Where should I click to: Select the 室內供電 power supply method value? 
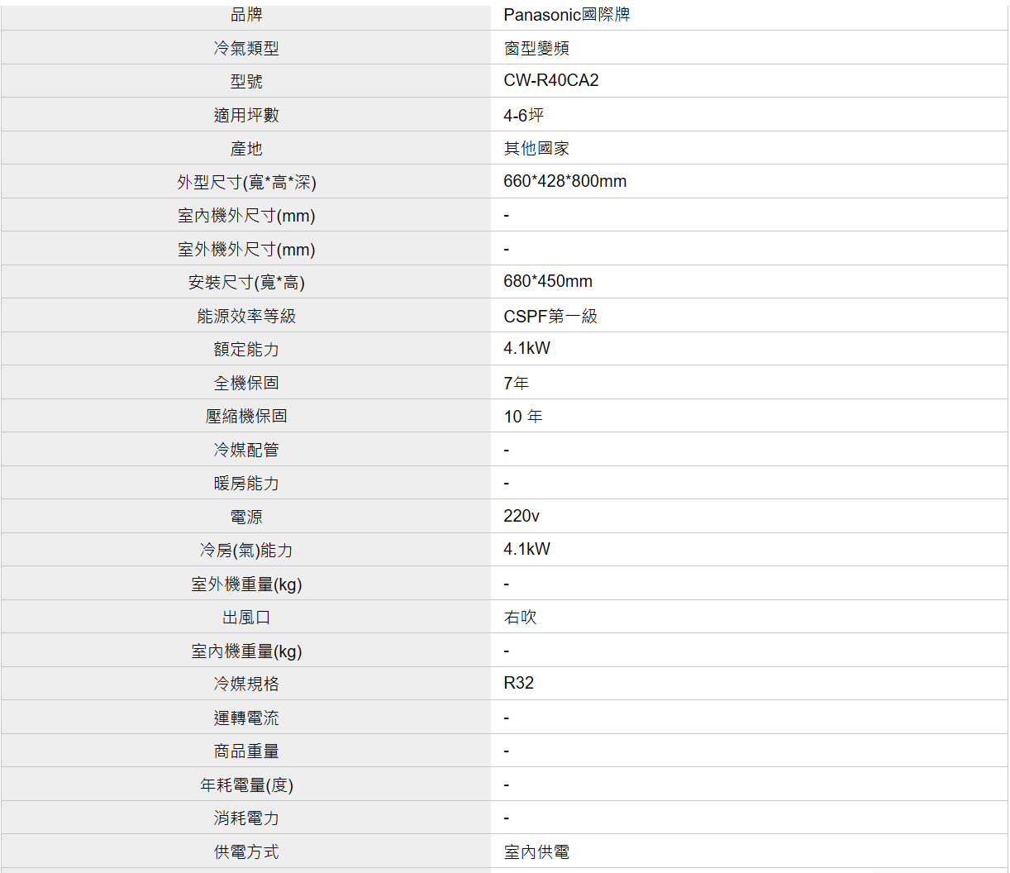pos(536,852)
